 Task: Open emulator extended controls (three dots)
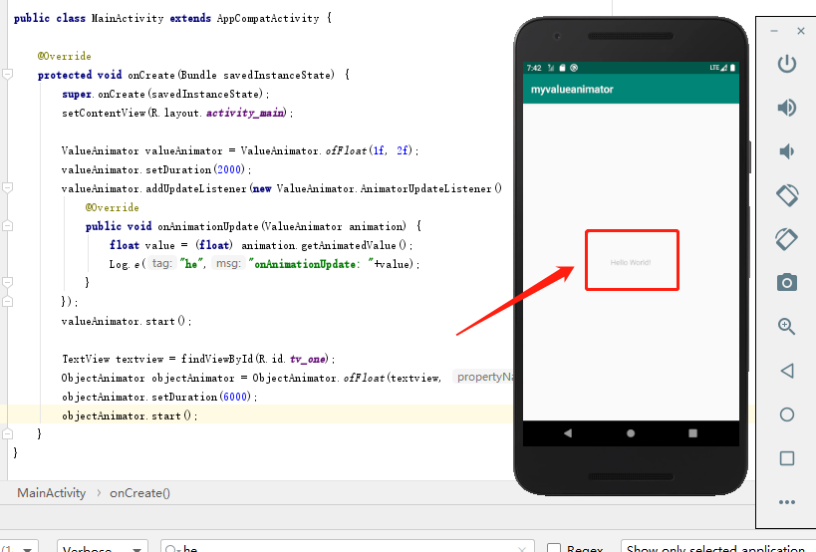coord(786,502)
